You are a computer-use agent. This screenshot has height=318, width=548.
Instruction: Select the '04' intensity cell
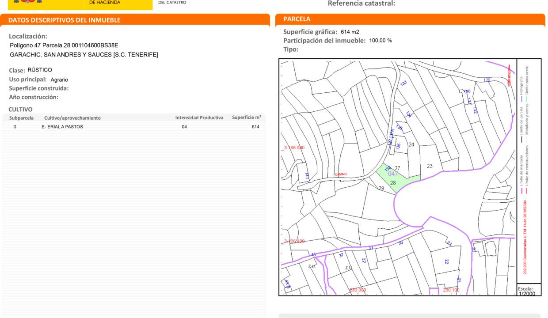pos(184,127)
